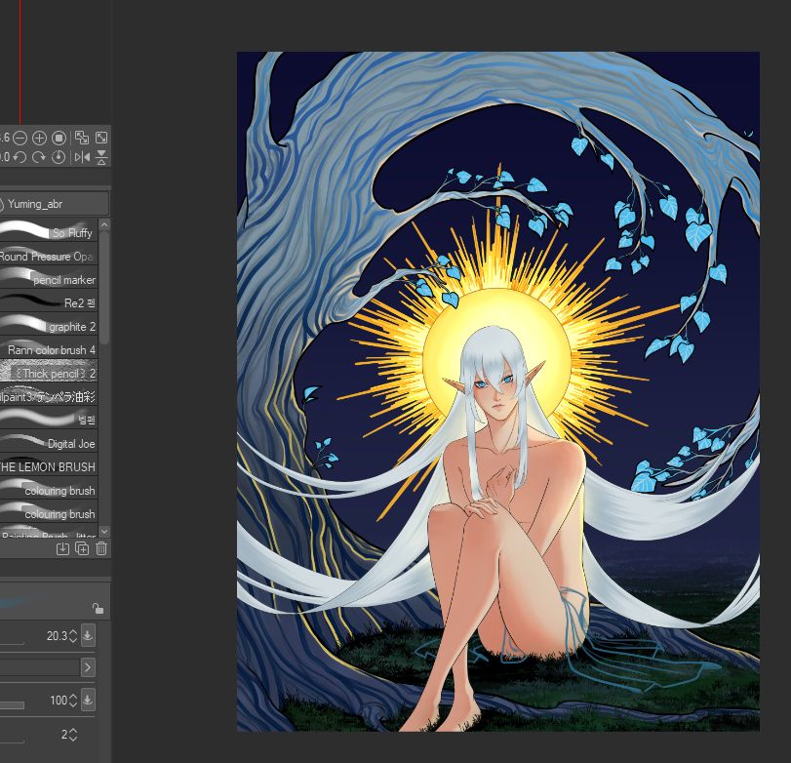
Task: Import sub tool material icon
Action: coord(62,548)
